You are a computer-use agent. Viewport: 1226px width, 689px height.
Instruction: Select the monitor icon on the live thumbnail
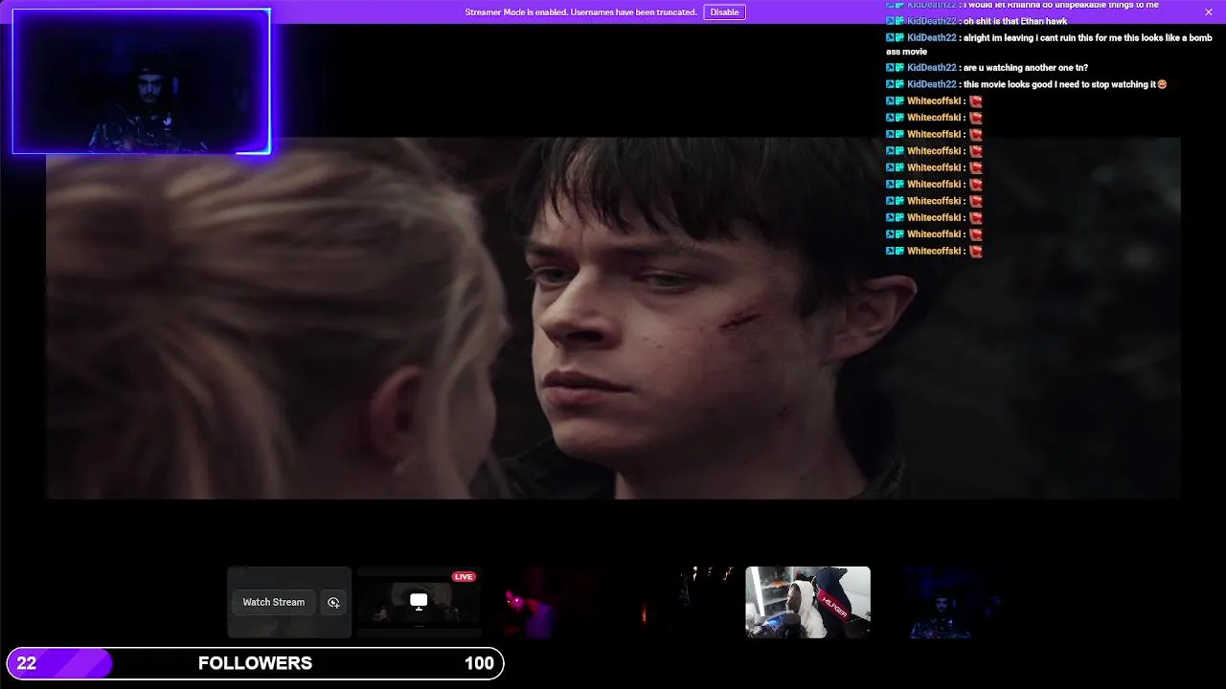(x=419, y=601)
